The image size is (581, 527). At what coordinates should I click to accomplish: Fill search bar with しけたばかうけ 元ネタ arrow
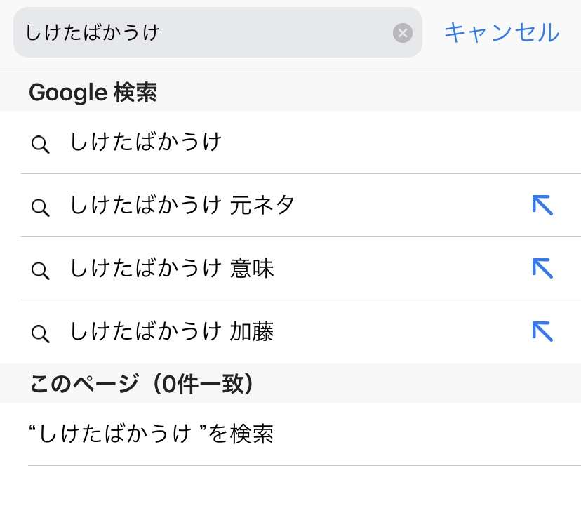[542, 205]
